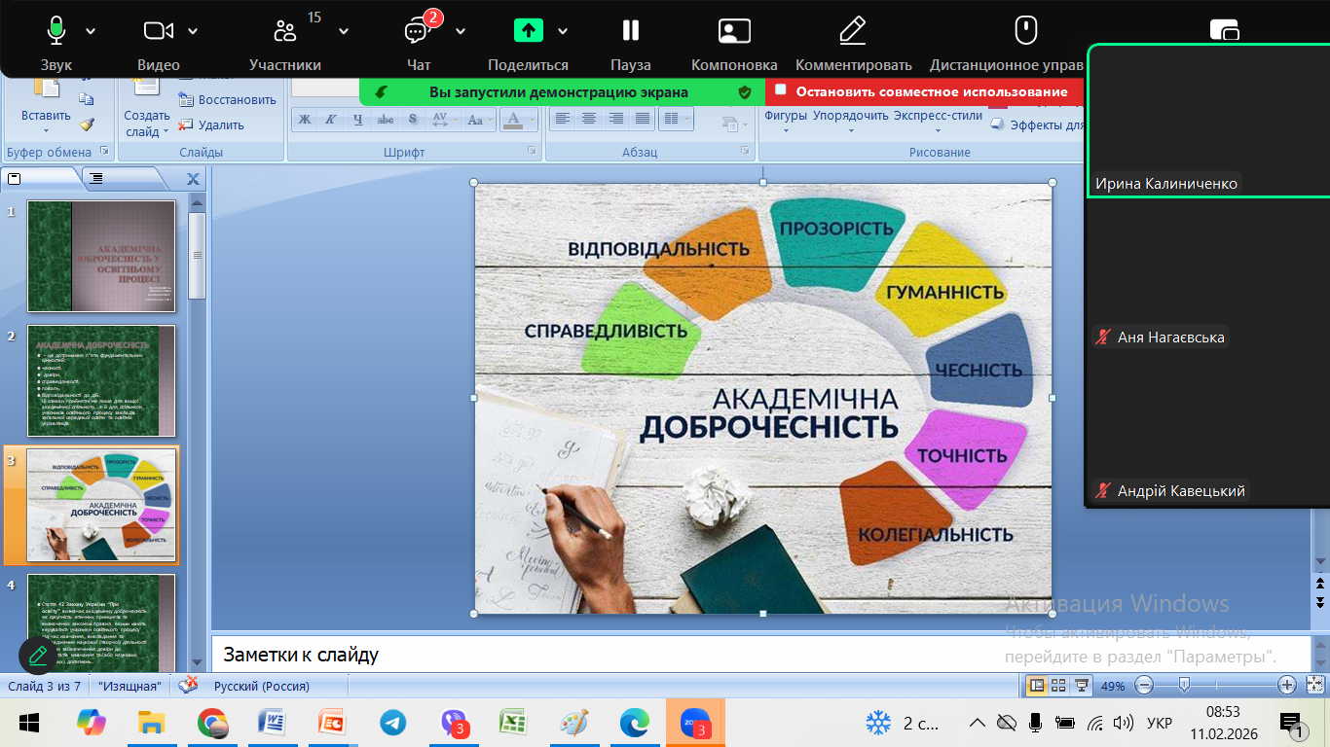Open the Участники participants panel
1330x747 pixels.
point(284,31)
